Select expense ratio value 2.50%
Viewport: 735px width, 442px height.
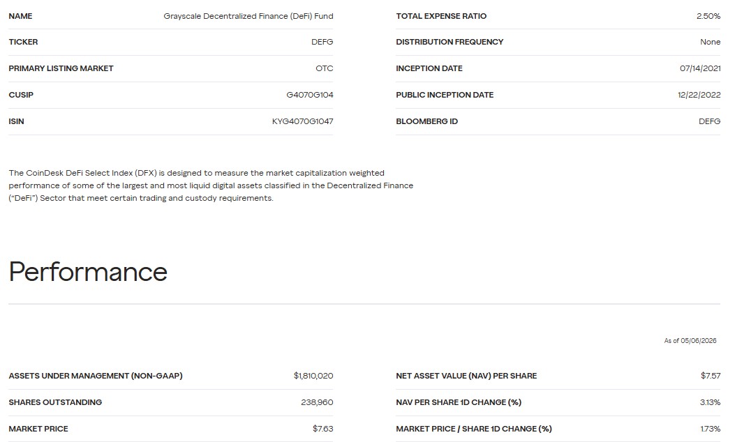(x=708, y=16)
